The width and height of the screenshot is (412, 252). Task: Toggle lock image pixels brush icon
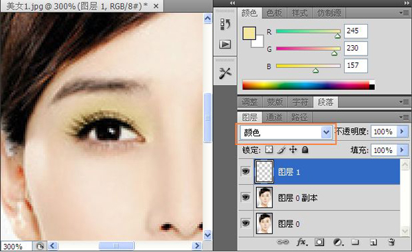281,150
